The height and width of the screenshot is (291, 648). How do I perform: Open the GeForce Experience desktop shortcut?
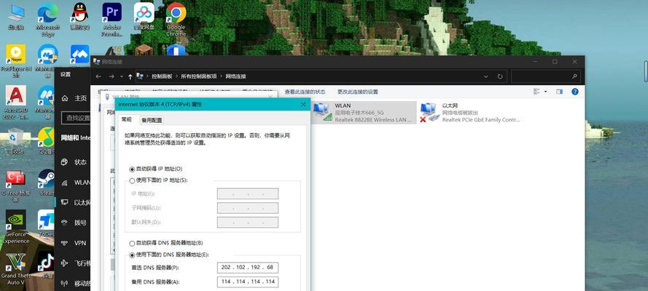[16, 227]
